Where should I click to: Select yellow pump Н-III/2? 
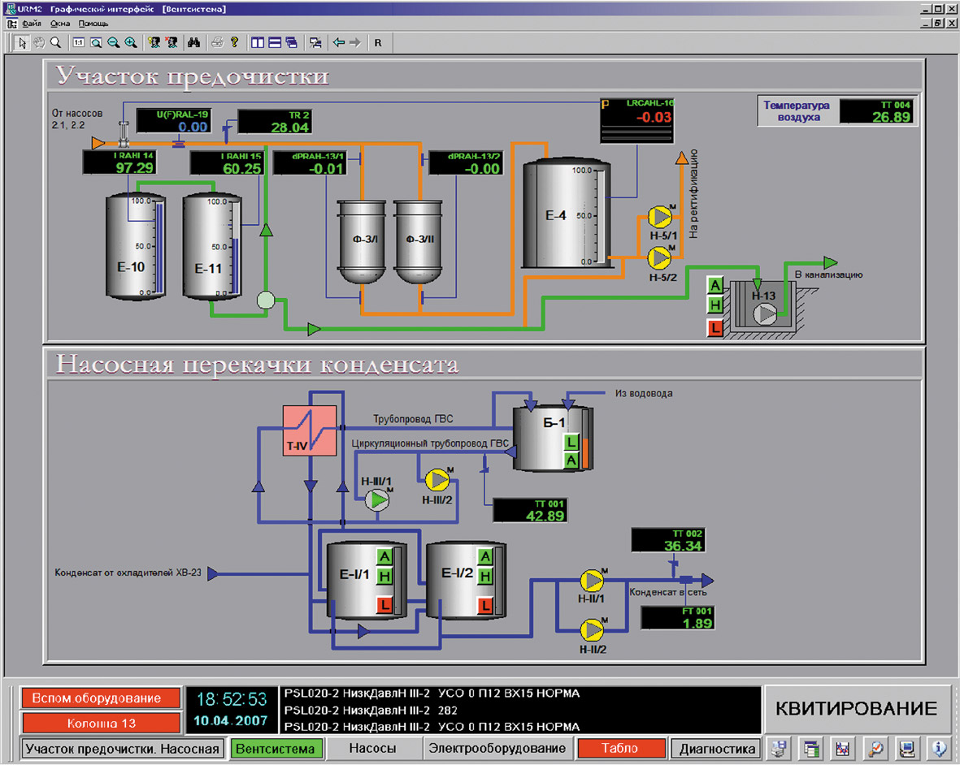pyautogui.click(x=437, y=479)
